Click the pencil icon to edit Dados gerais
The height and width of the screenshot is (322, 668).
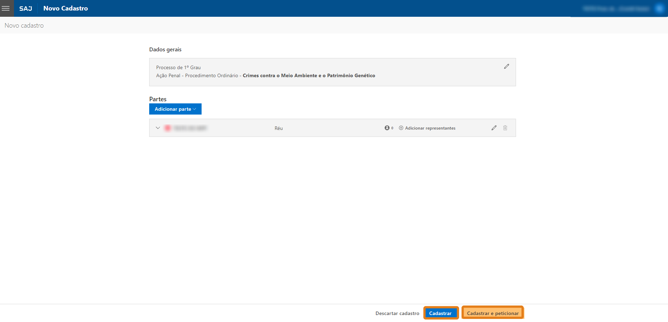[506, 66]
